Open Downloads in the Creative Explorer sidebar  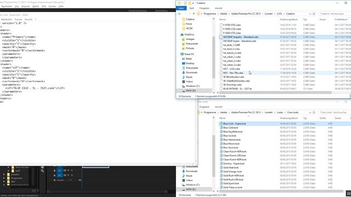tap(191, 73)
